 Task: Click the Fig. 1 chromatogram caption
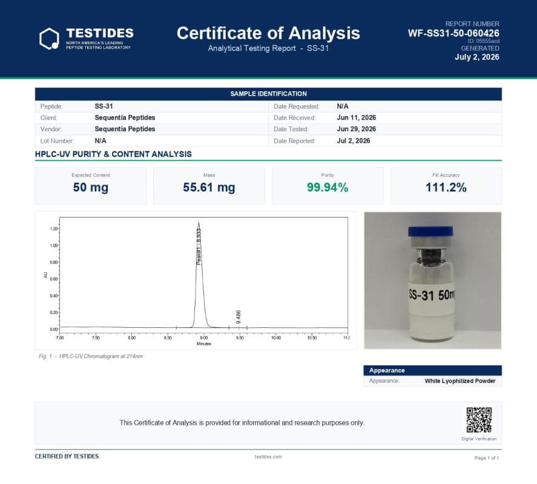[x=91, y=356]
